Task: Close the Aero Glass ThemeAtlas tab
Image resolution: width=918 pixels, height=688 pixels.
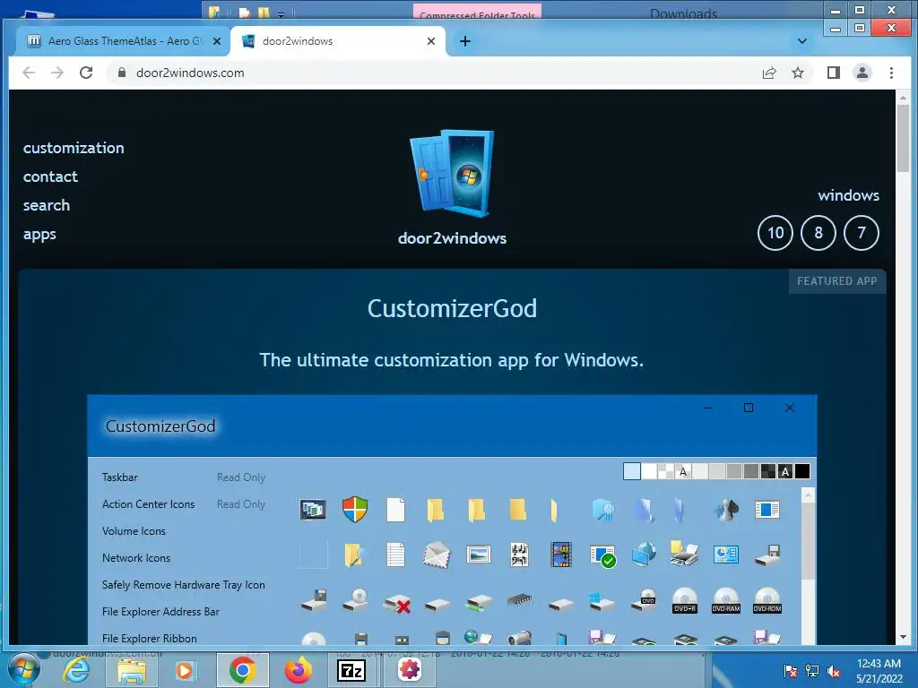Action: [217, 41]
